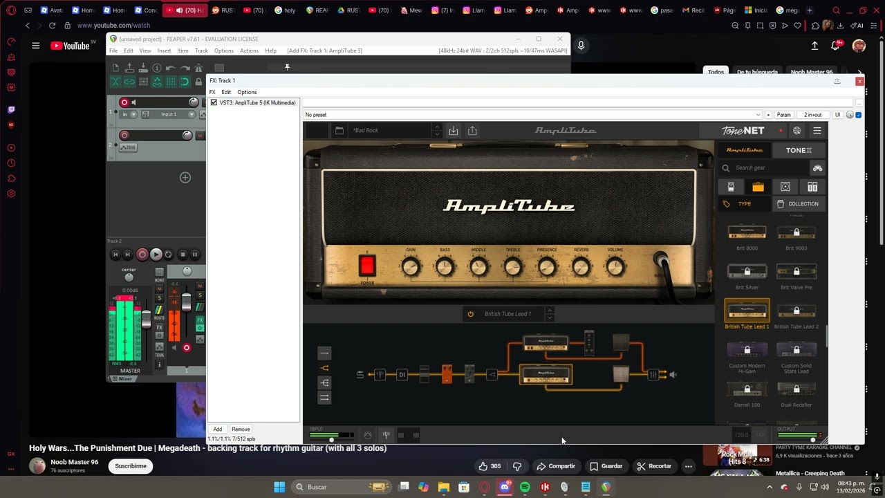Click the mixer block at chain output
The height and width of the screenshot is (498, 885).
(653, 375)
